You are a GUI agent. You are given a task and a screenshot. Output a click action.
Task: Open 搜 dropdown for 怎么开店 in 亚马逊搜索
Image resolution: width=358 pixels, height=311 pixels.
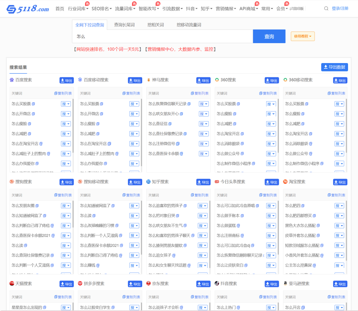(x=339, y=308)
